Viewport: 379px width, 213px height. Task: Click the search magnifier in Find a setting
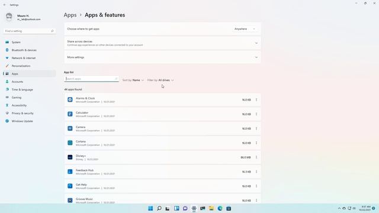pos(52,31)
